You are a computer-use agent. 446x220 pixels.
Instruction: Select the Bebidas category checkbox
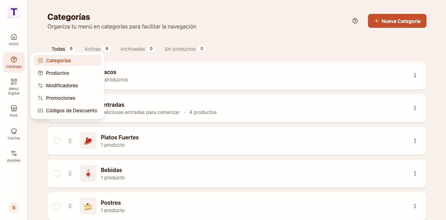point(57,173)
